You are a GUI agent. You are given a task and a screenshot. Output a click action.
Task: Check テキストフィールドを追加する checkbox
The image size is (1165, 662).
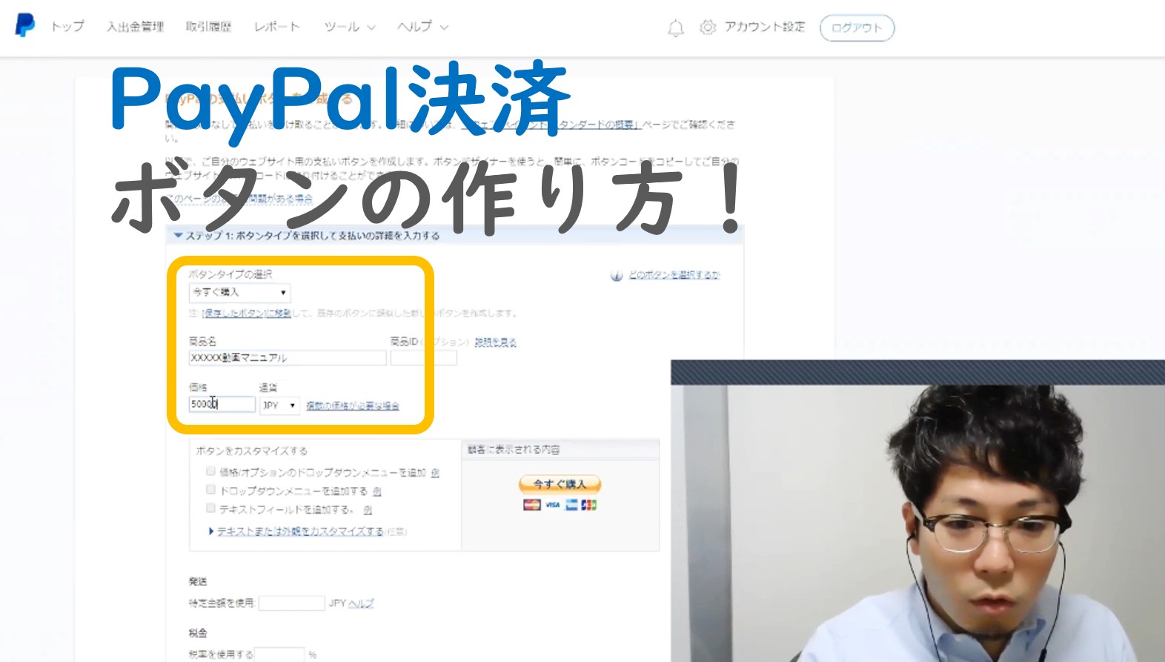click(x=210, y=508)
